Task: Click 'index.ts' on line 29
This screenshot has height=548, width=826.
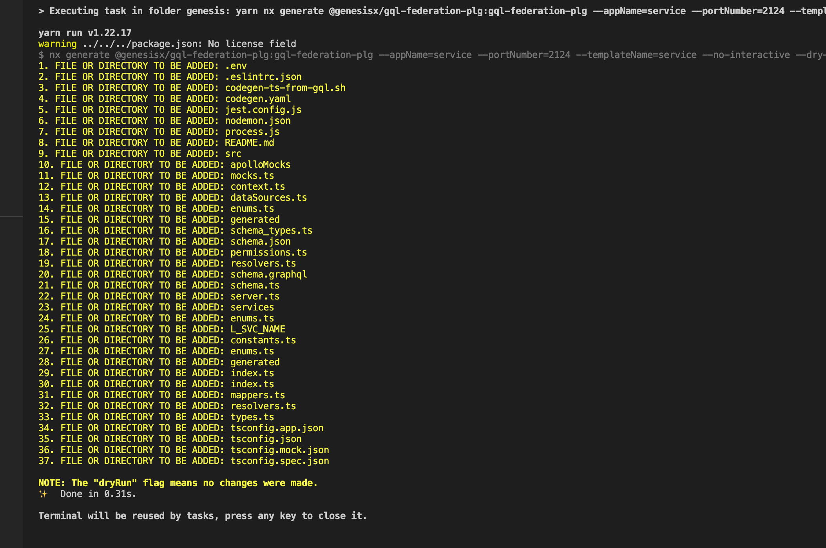Action: [x=252, y=373]
